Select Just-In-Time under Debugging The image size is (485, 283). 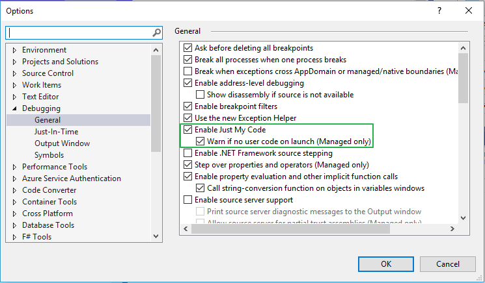pos(56,132)
